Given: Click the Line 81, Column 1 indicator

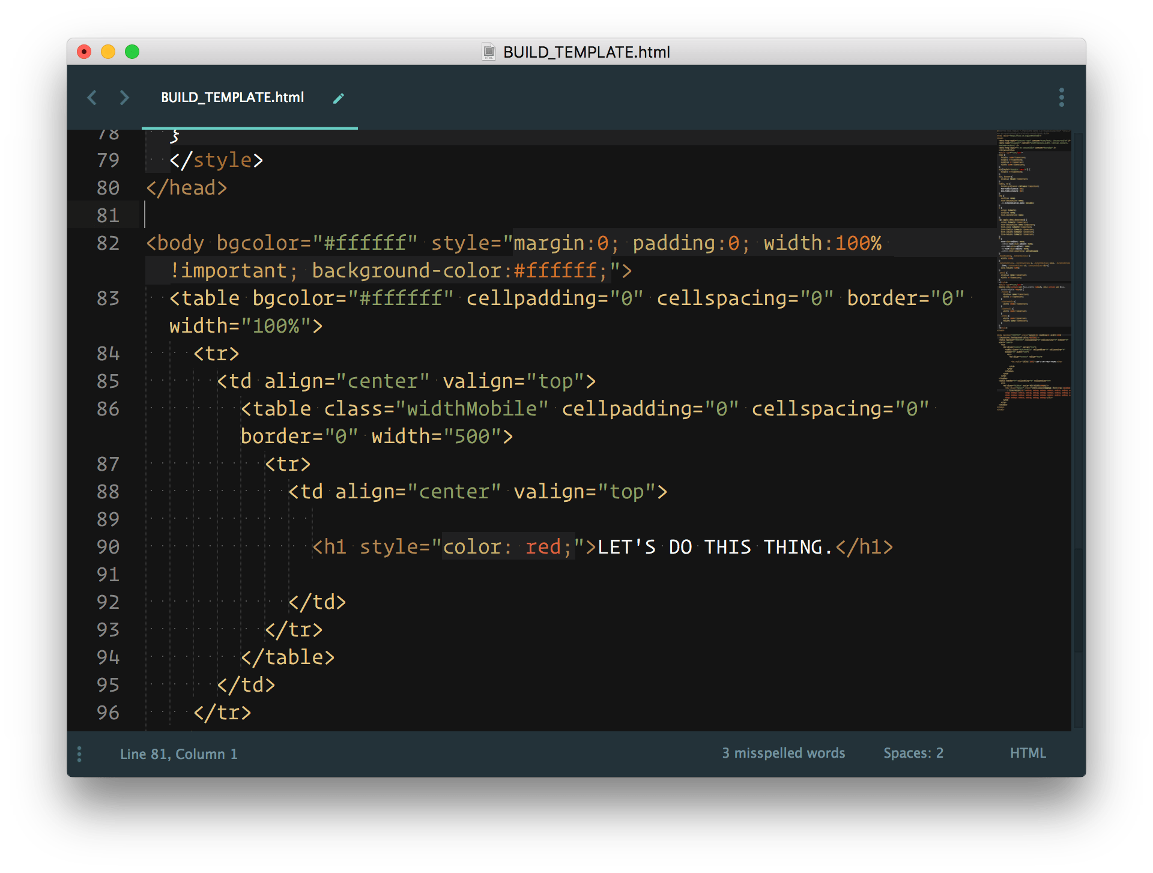Looking at the screenshot, I should [x=179, y=754].
